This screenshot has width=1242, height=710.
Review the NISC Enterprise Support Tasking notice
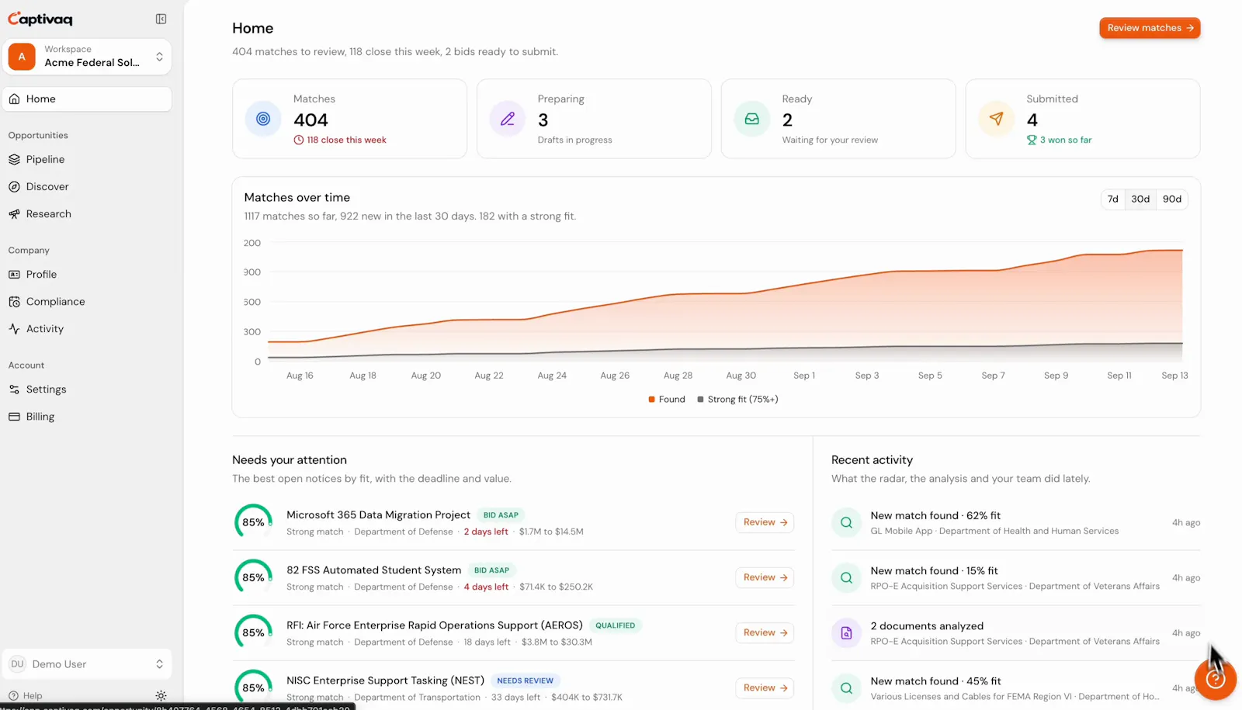coord(765,687)
